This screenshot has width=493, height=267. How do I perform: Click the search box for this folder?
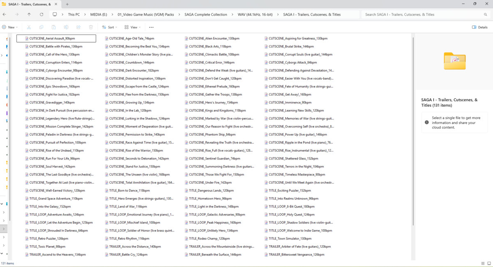[x=425, y=14]
